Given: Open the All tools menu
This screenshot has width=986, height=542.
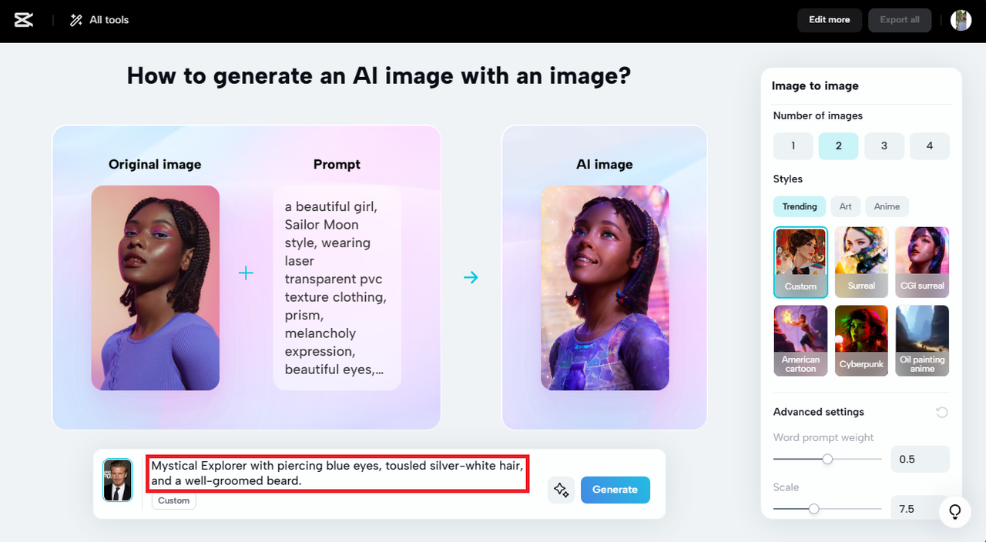Looking at the screenshot, I should (99, 20).
